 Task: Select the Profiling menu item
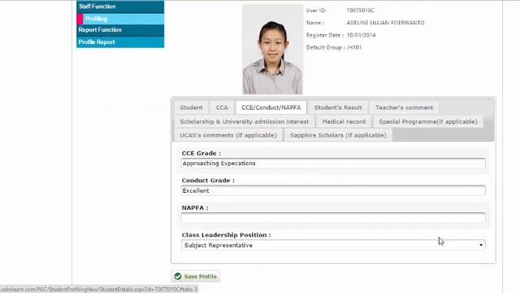click(120, 19)
